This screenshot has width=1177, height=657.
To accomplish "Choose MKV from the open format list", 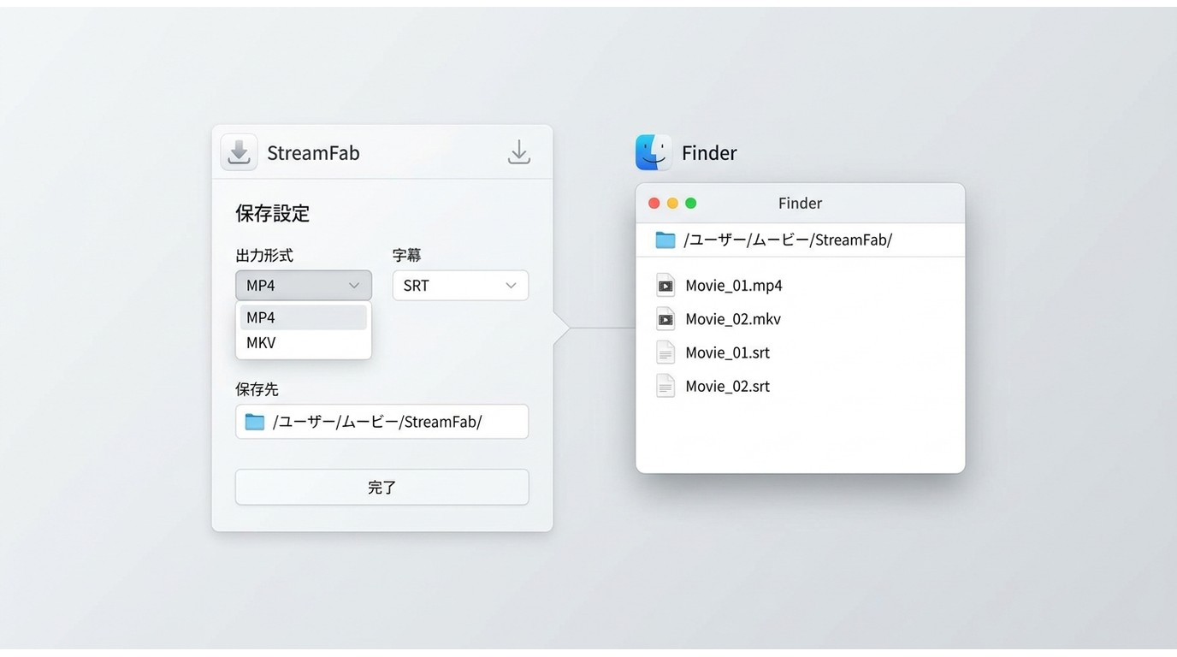I will pyautogui.click(x=304, y=343).
